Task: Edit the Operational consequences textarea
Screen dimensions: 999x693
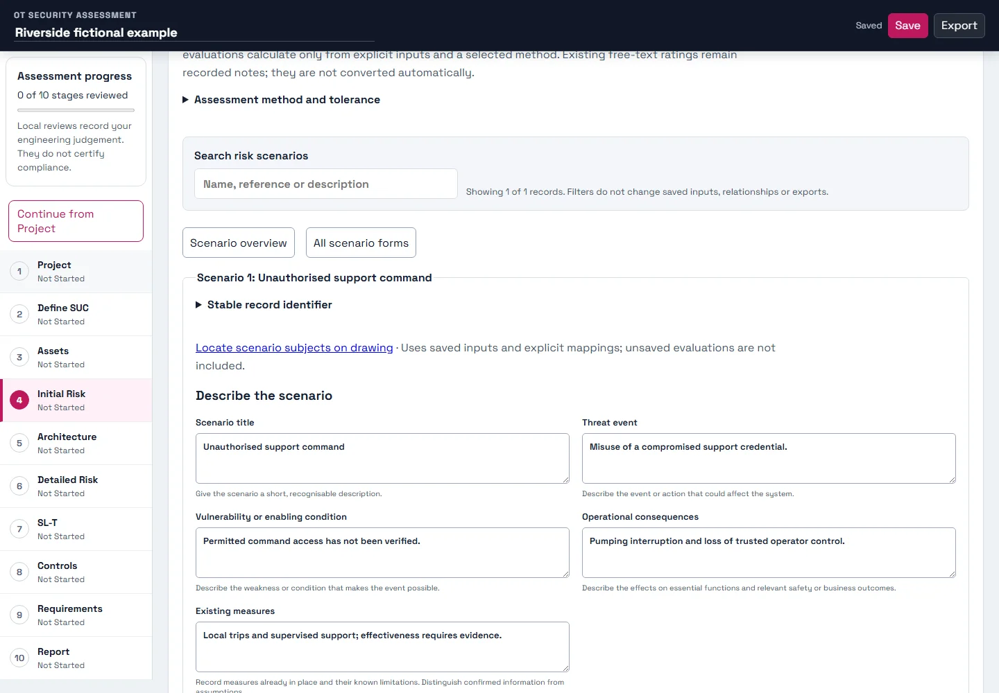Action: click(x=769, y=552)
